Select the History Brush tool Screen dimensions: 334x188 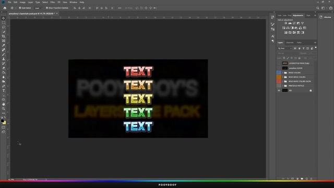point(4,63)
